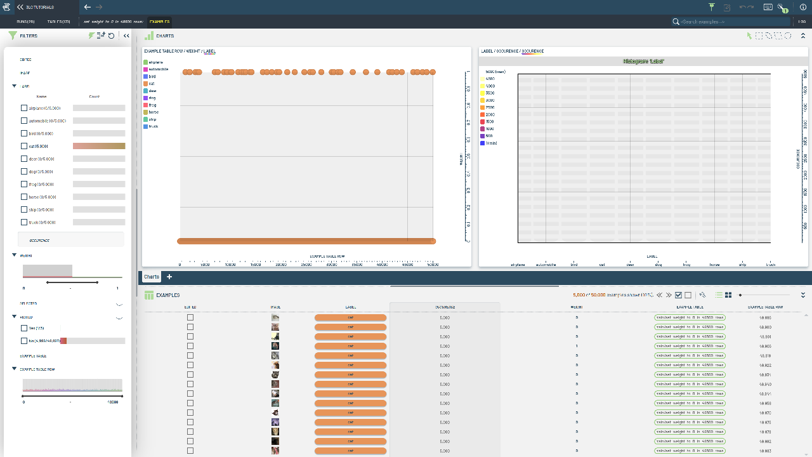Image resolution: width=812 pixels, height=457 pixels.
Task: Enable the truck label filter checkbox
Action: point(24,223)
